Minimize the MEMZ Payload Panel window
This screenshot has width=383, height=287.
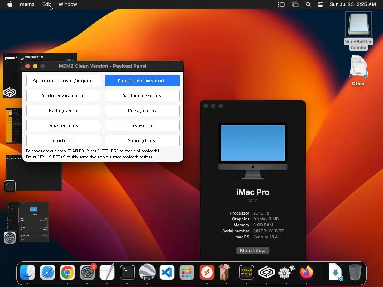(35, 66)
